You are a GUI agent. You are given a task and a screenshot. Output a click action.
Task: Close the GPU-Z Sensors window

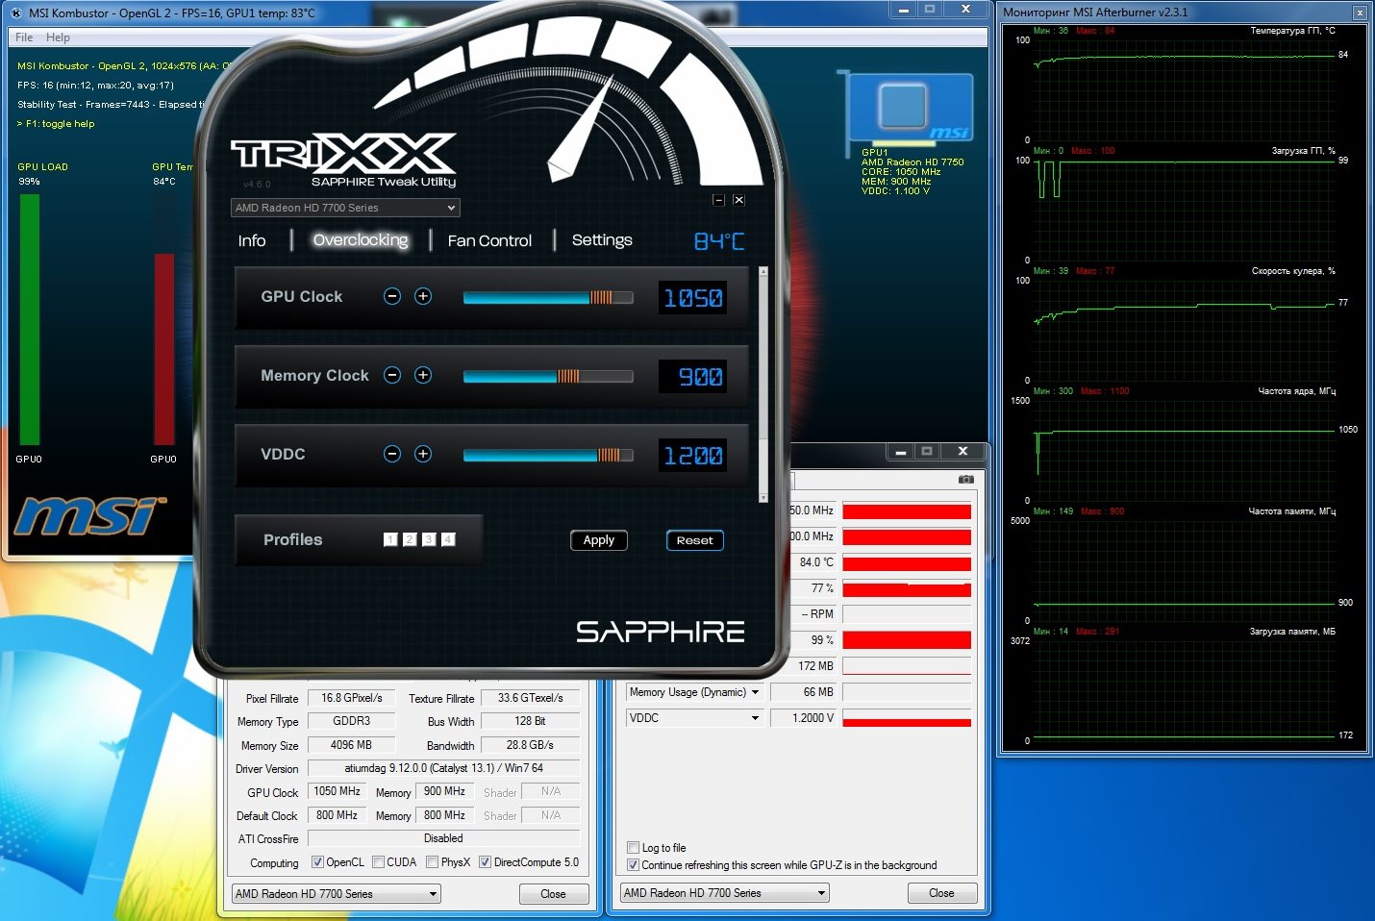[941, 893]
